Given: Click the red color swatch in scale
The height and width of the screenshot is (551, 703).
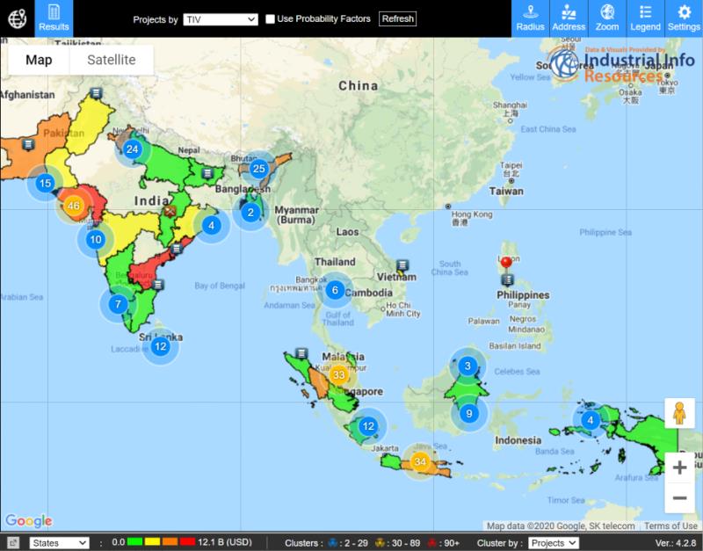Looking at the screenshot, I should click(187, 543).
